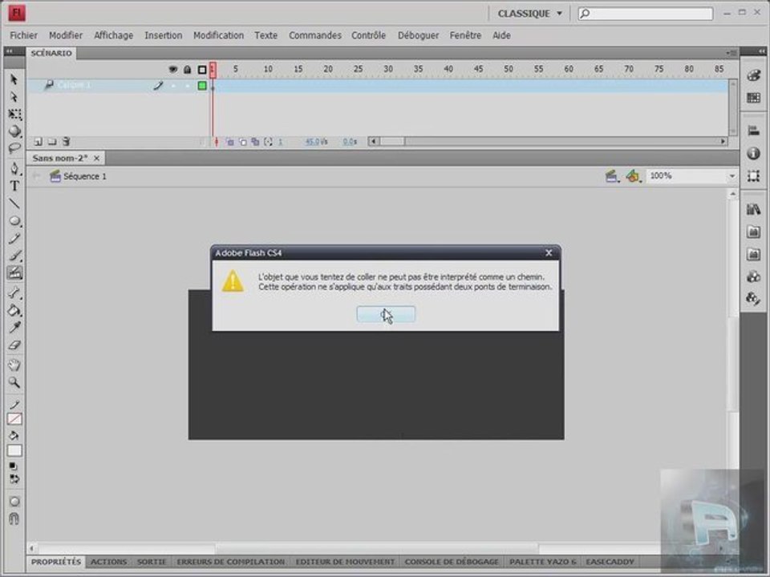Open the Fenêtre menu

[465, 35]
